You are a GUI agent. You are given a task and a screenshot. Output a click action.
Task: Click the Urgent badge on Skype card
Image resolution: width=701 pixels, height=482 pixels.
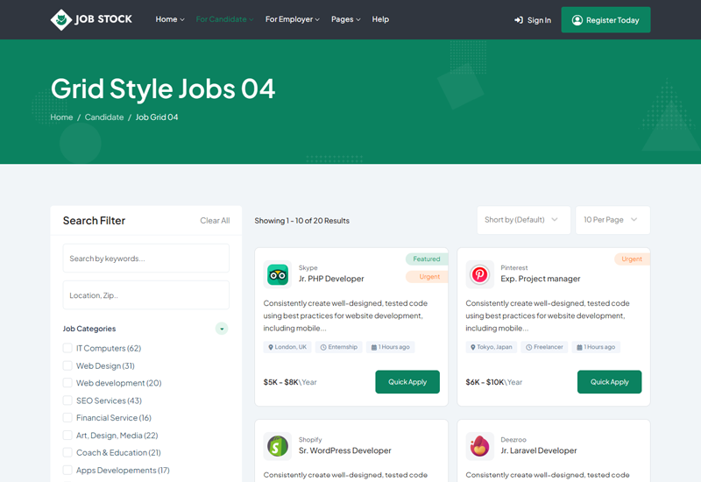(427, 277)
